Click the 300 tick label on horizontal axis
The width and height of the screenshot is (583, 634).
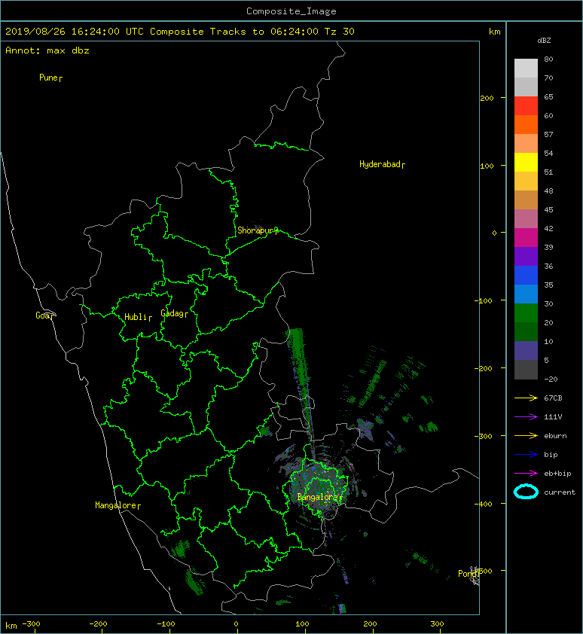coord(437,624)
